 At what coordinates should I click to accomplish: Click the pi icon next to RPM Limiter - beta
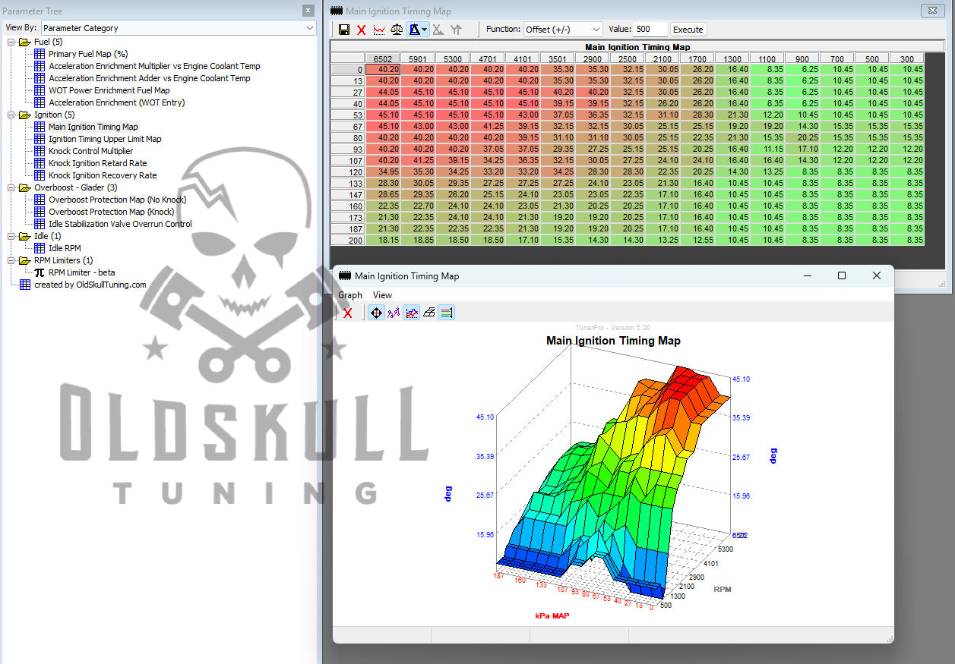[x=40, y=272]
